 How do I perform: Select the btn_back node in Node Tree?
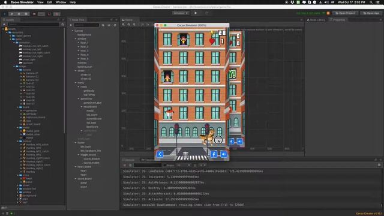pyautogui.click(x=86, y=146)
